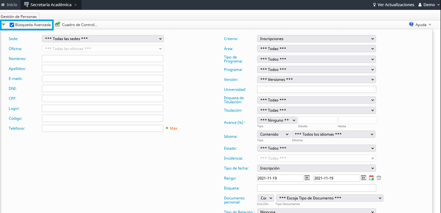The image size is (441, 213).
Task: Click the green arrow toolbar menu icon
Action: (4, 25)
